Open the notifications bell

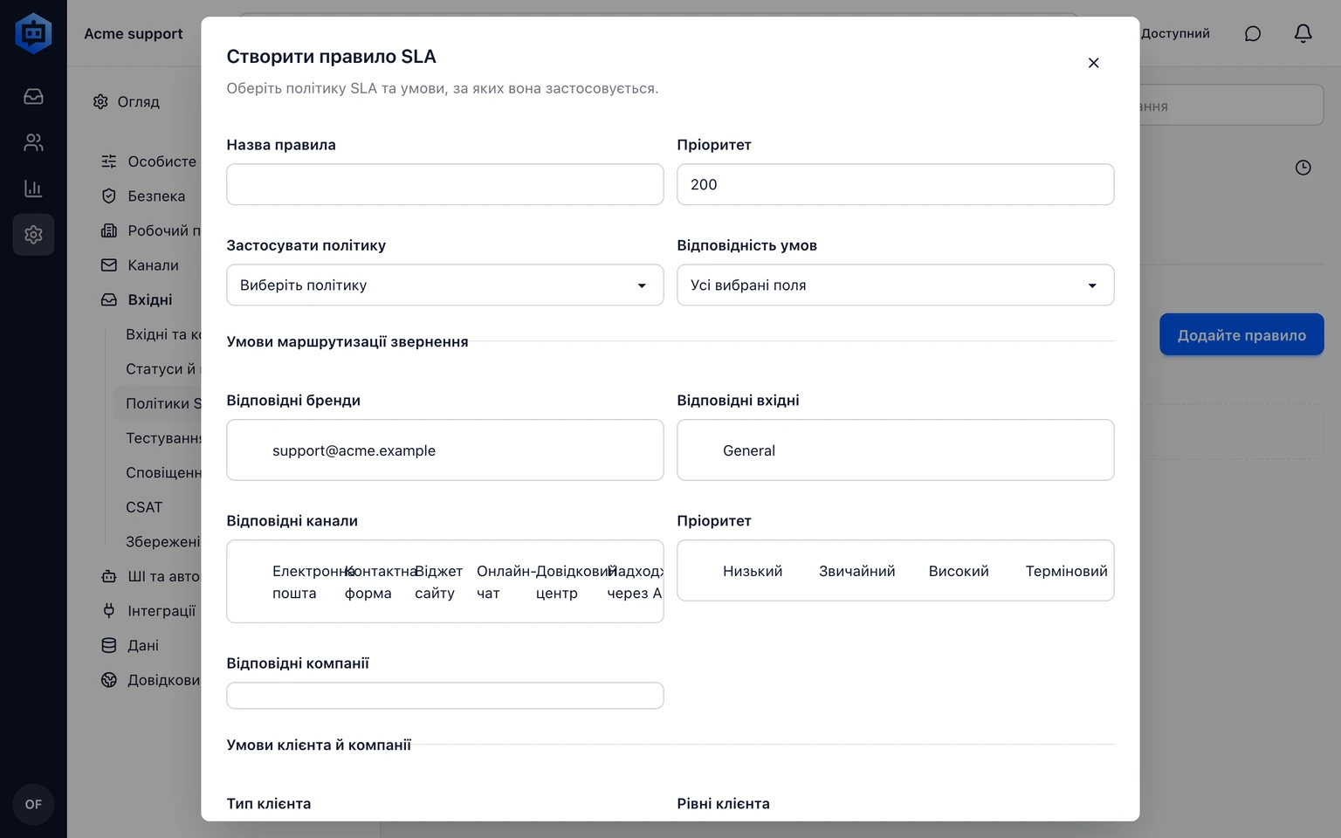[1303, 33]
